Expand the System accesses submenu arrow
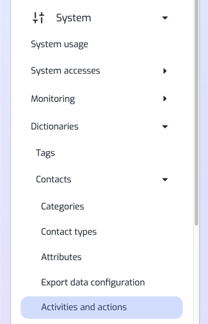This screenshot has width=208, height=324. coord(165,71)
